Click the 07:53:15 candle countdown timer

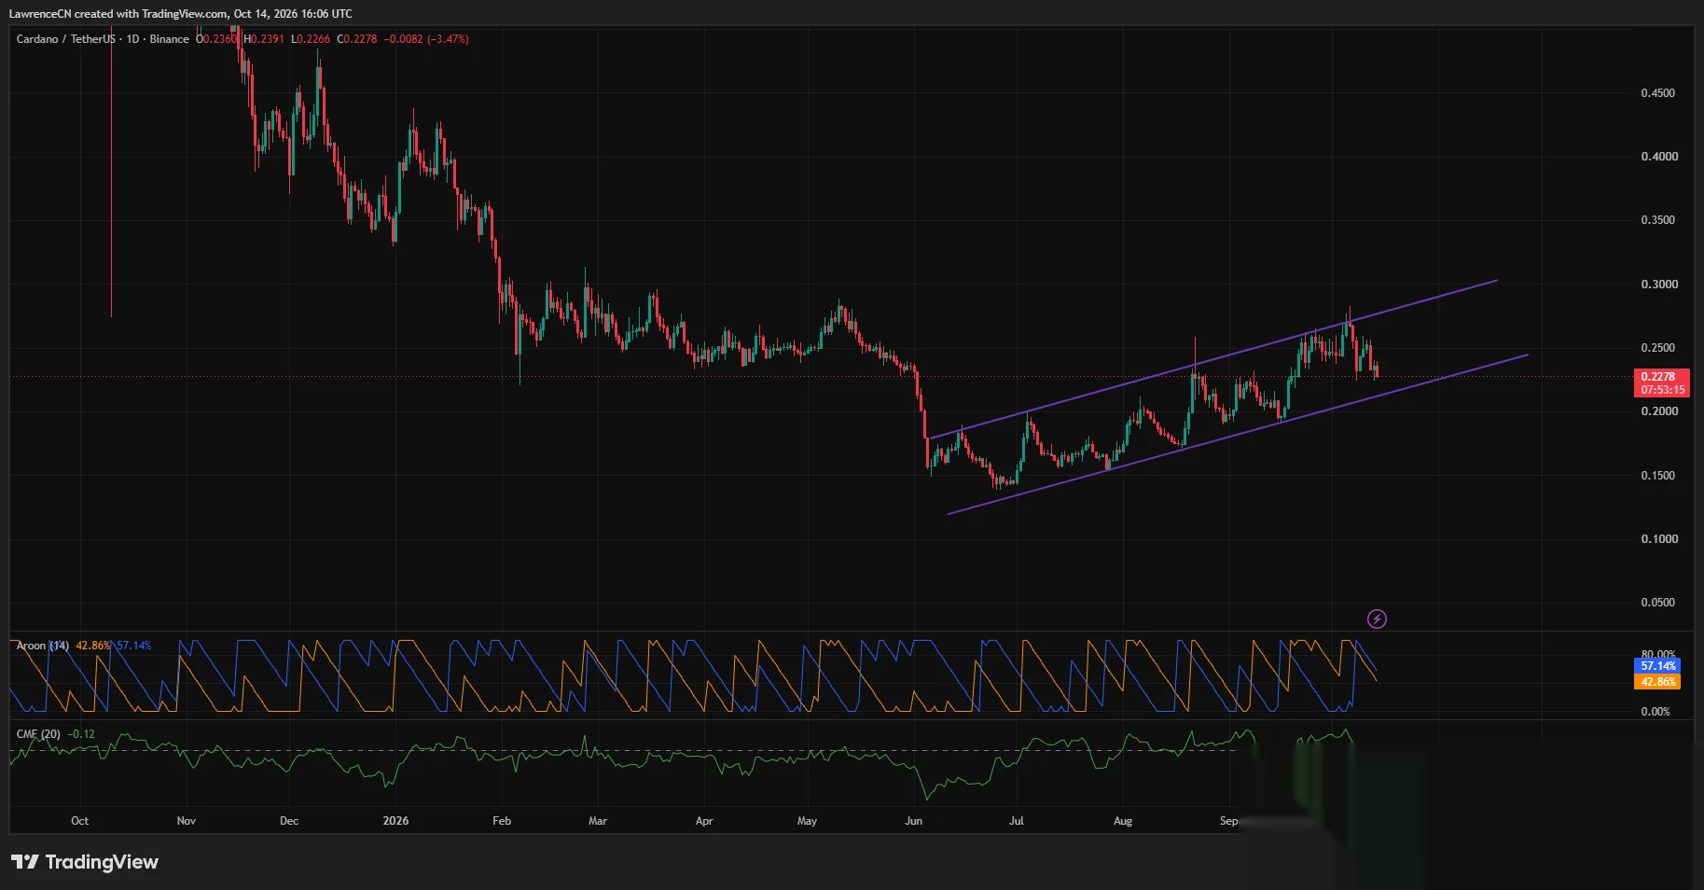coord(1663,390)
